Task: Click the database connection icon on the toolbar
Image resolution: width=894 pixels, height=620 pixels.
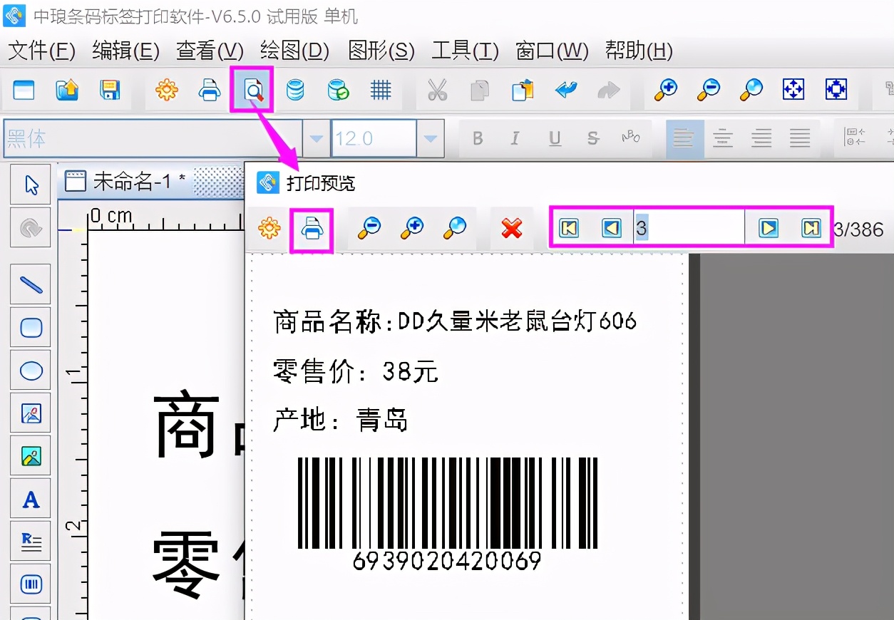Action: (x=294, y=90)
